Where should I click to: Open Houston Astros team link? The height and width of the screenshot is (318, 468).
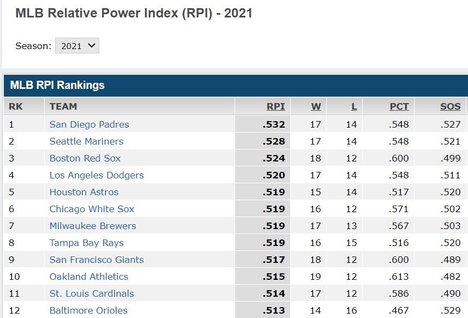(x=83, y=192)
